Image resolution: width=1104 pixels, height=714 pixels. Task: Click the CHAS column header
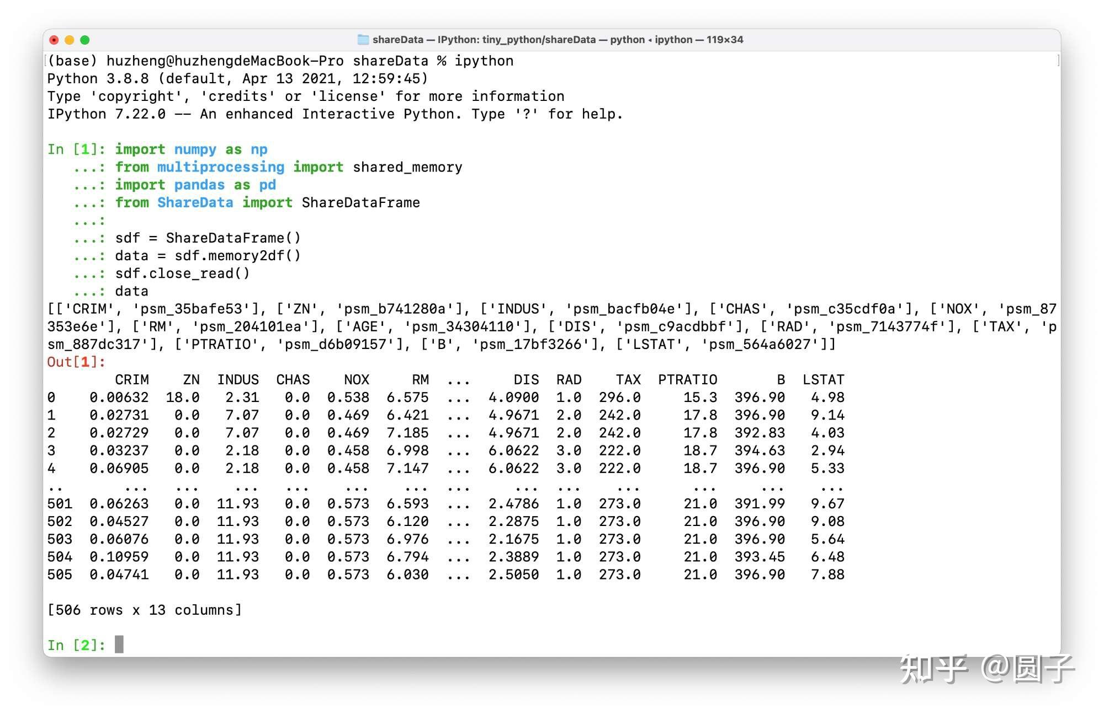(293, 380)
